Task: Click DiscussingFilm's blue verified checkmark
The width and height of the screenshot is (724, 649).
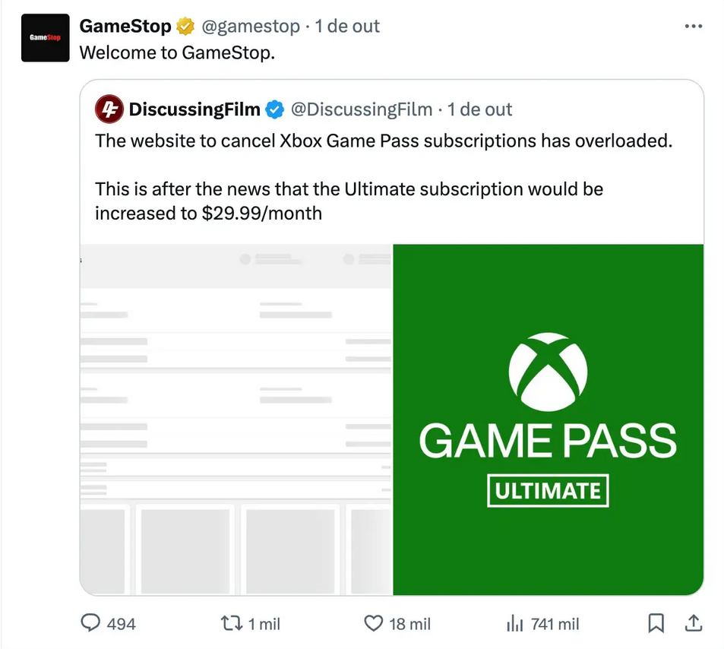Action: click(275, 109)
